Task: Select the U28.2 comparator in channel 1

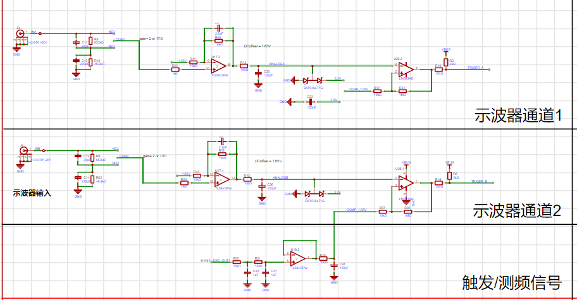Action: coord(406,69)
